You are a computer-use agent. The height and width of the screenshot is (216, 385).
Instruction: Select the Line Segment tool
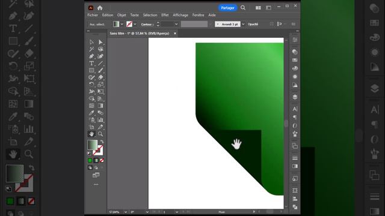100,64
